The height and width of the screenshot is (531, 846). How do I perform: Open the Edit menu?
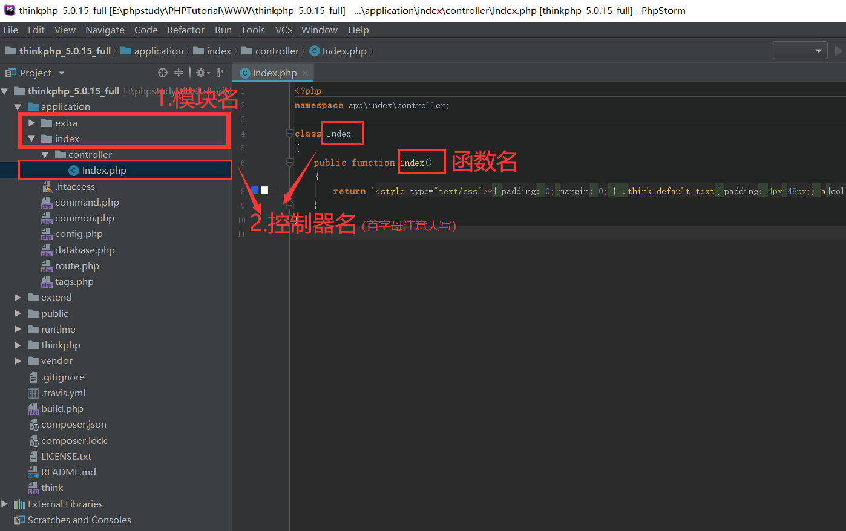36,30
